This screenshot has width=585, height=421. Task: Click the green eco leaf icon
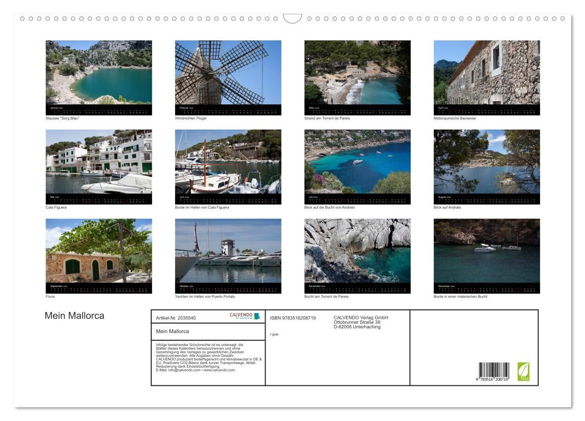click(523, 371)
